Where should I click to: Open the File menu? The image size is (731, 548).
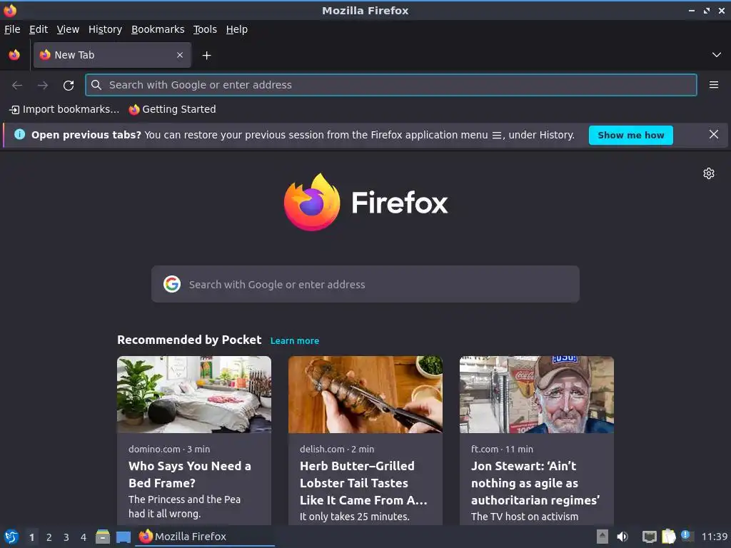pos(12,29)
